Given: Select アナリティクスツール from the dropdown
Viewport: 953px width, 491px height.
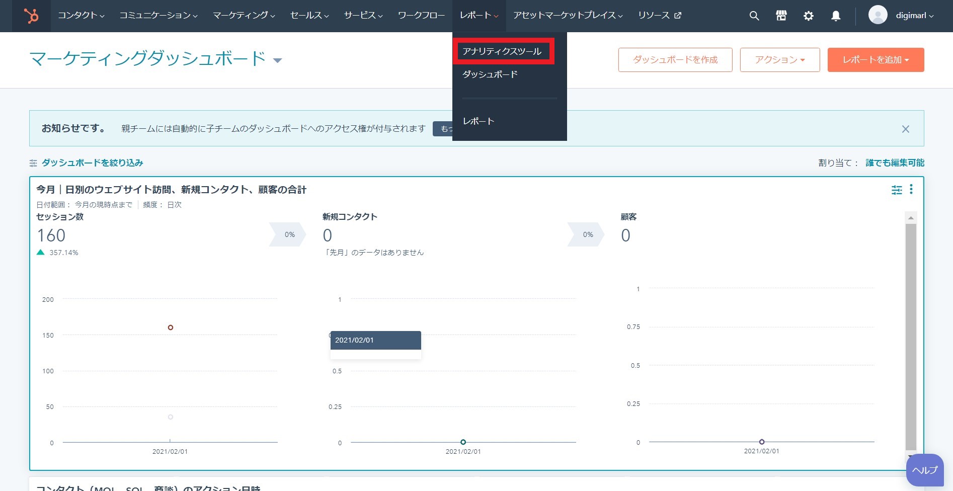Looking at the screenshot, I should 502,51.
